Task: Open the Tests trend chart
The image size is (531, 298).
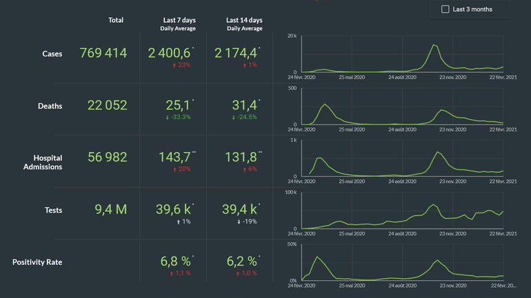Action: click(x=402, y=211)
